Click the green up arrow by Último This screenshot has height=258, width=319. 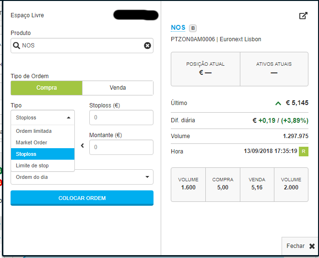pos(278,103)
